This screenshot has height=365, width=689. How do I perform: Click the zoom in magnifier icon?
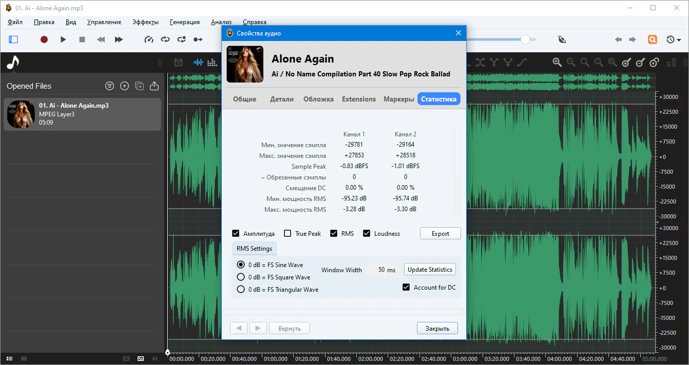(x=557, y=63)
